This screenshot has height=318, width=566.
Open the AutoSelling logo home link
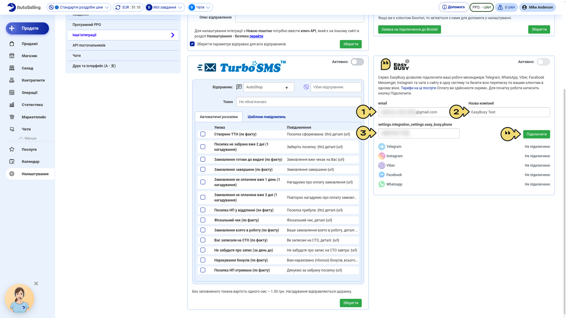coord(24,7)
